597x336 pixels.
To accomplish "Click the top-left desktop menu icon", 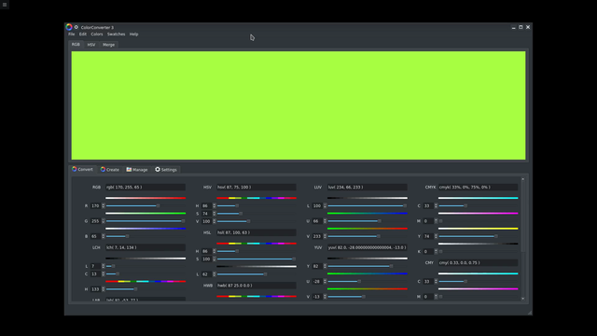I will point(5,5).
